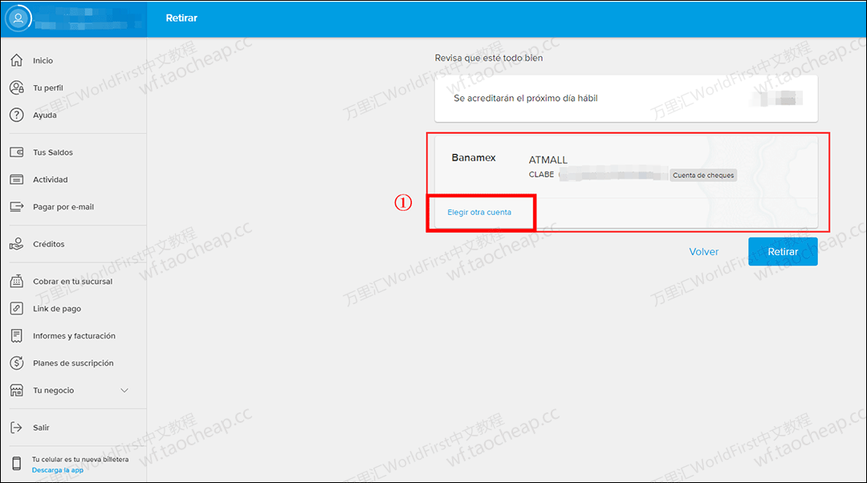Click the Pagar por e-mail icon
Image resolution: width=867 pixels, height=483 pixels.
17,207
